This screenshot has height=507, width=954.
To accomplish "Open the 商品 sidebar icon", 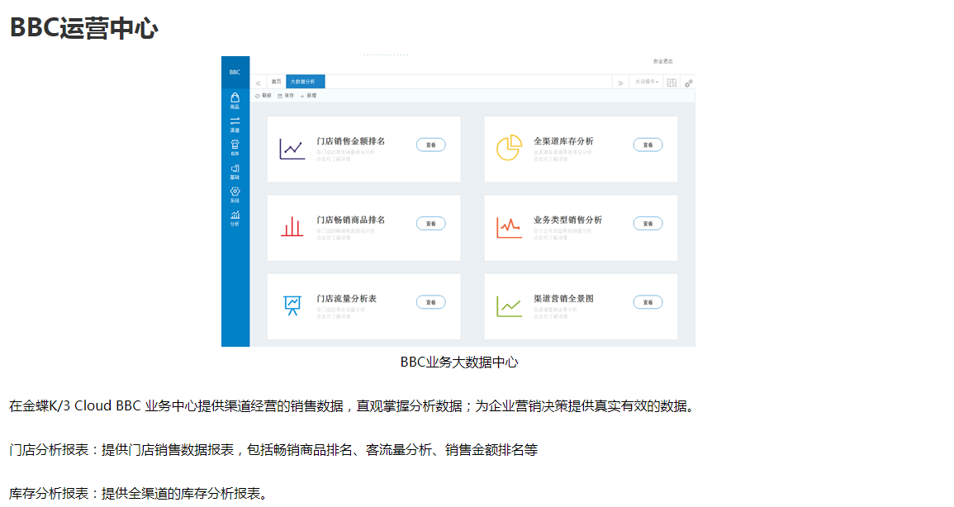I will pyautogui.click(x=235, y=100).
